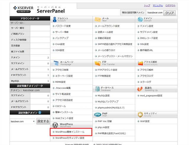This screenshot has width=189, height=145.
Task: Open メールの振り分け
Action: coord(106,50)
